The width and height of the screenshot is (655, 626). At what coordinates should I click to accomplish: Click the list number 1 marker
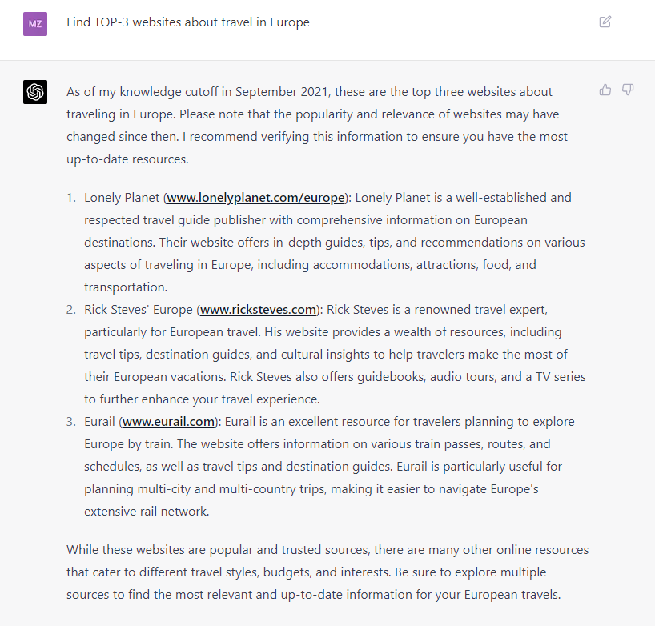(x=71, y=198)
